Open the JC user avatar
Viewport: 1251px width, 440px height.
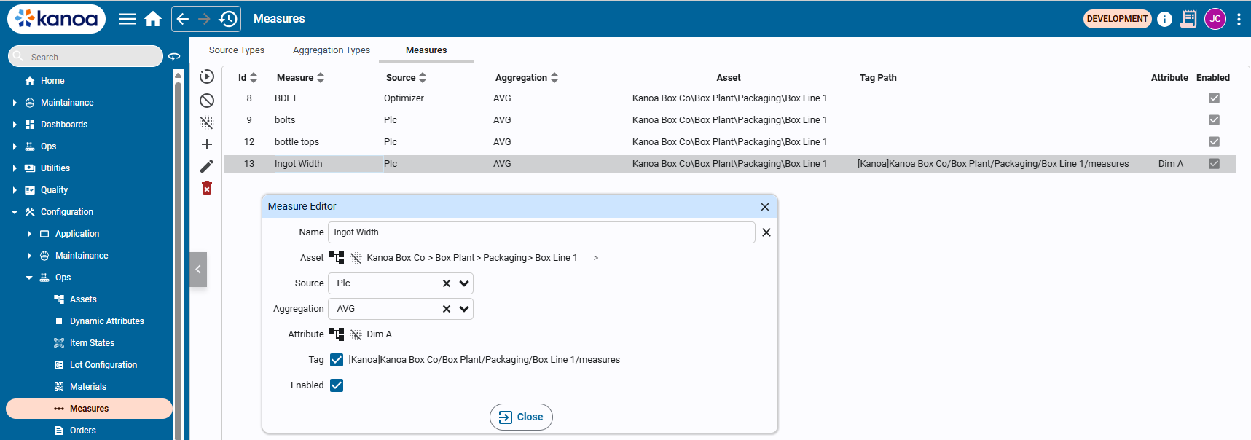click(1215, 19)
